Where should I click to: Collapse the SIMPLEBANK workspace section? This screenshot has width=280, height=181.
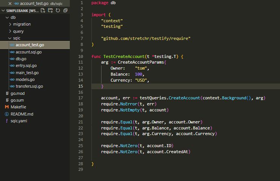[3, 11]
